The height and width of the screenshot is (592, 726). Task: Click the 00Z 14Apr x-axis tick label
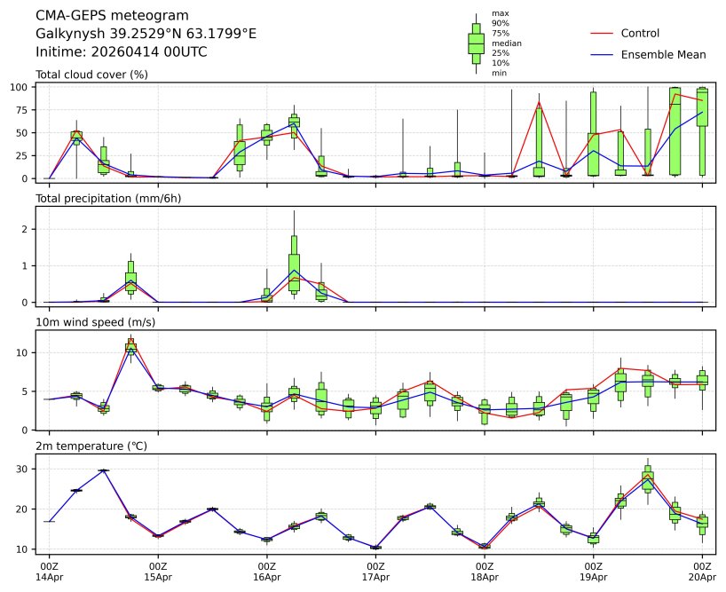pos(49,571)
